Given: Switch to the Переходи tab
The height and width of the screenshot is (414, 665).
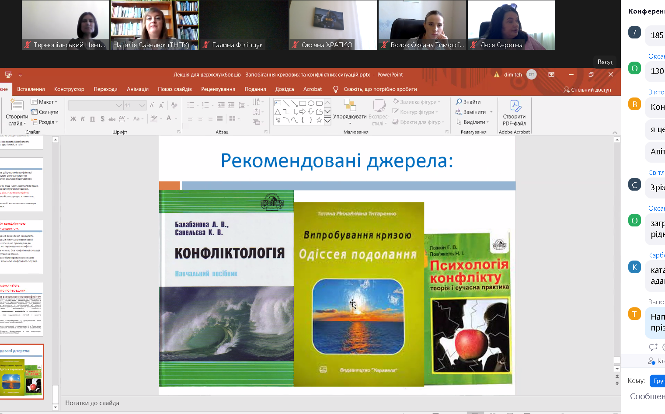Looking at the screenshot, I should click(x=105, y=89).
